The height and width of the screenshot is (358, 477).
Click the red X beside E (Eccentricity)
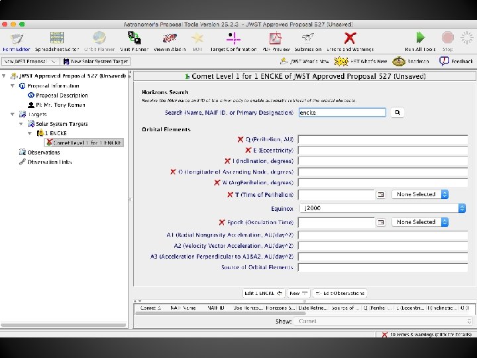(x=248, y=150)
